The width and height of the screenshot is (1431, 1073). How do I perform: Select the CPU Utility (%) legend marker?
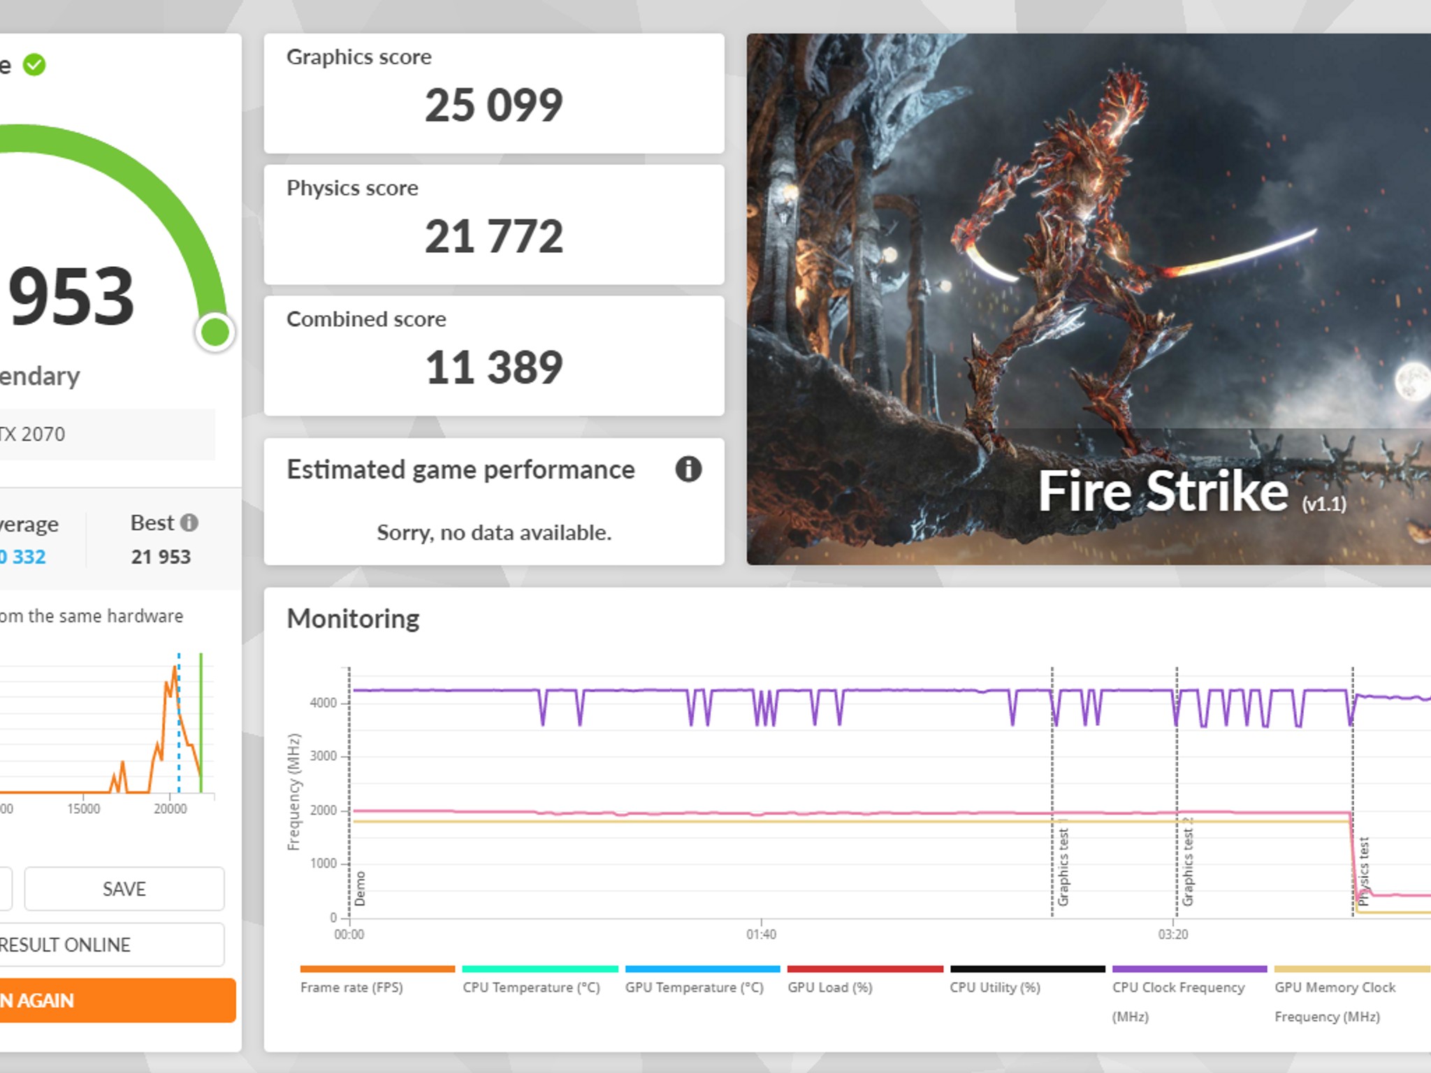pos(1027,968)
